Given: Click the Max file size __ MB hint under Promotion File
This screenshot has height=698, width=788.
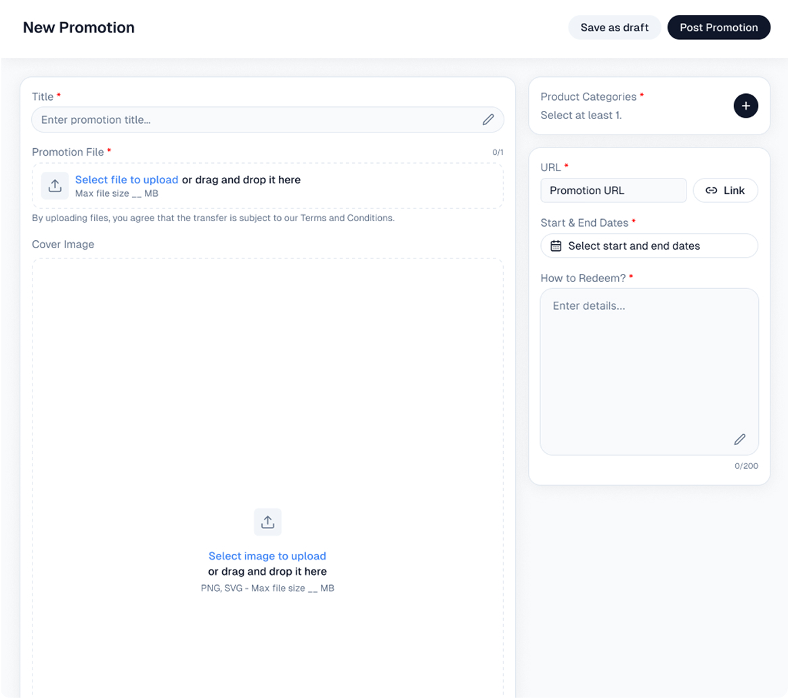Looking at the screenshot, I should 116,193.
